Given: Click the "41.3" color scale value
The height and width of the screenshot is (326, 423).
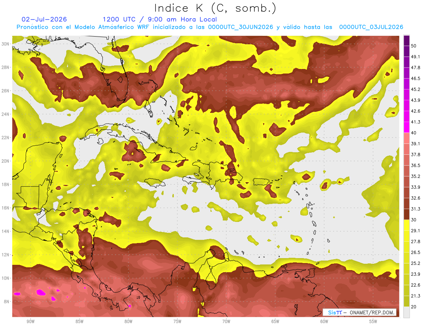Looking at the screenshot, I should (x=416, y=122).
